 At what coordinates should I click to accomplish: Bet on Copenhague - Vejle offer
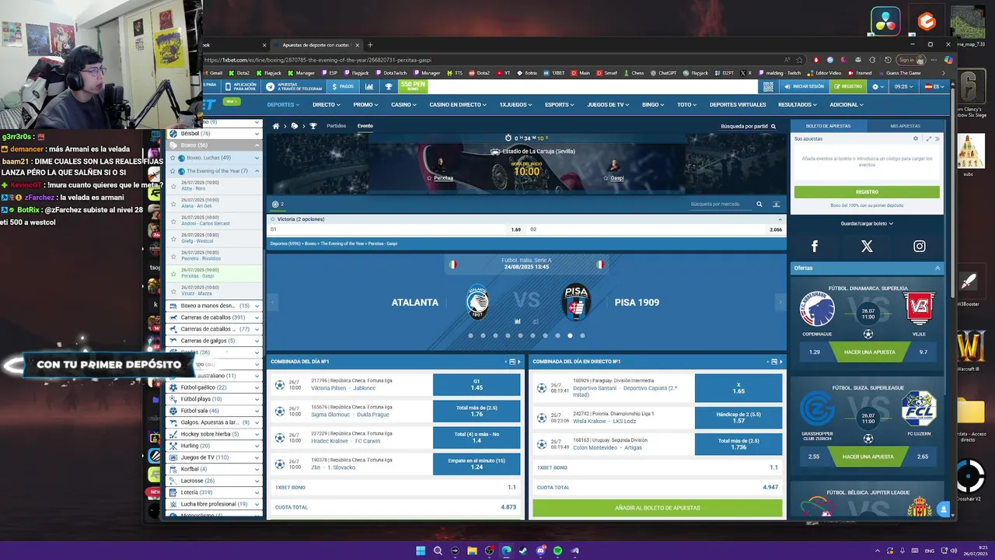coord(868,352)
